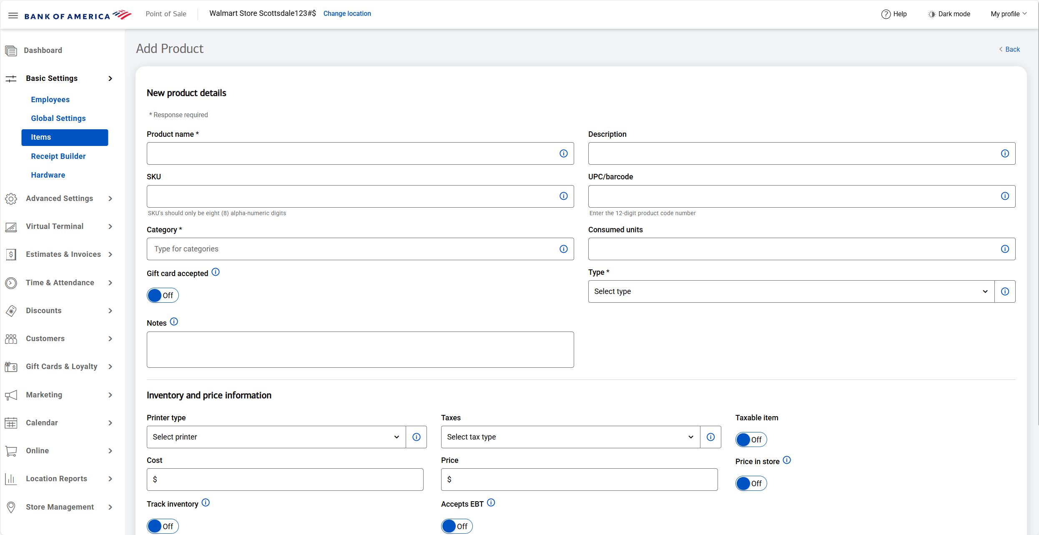The image size is (1039, 535).
Task: Toggle Gift card accepted switch
Action: pos(163,295)
